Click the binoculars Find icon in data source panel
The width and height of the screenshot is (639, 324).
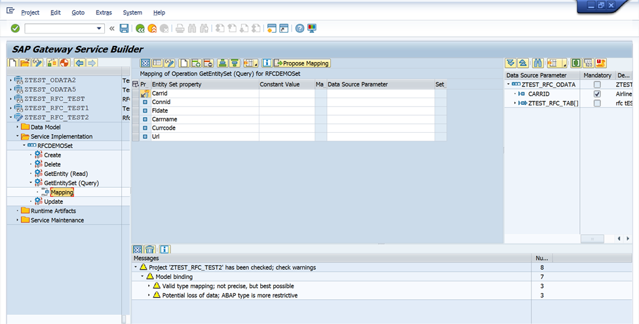tap(538, 63)
